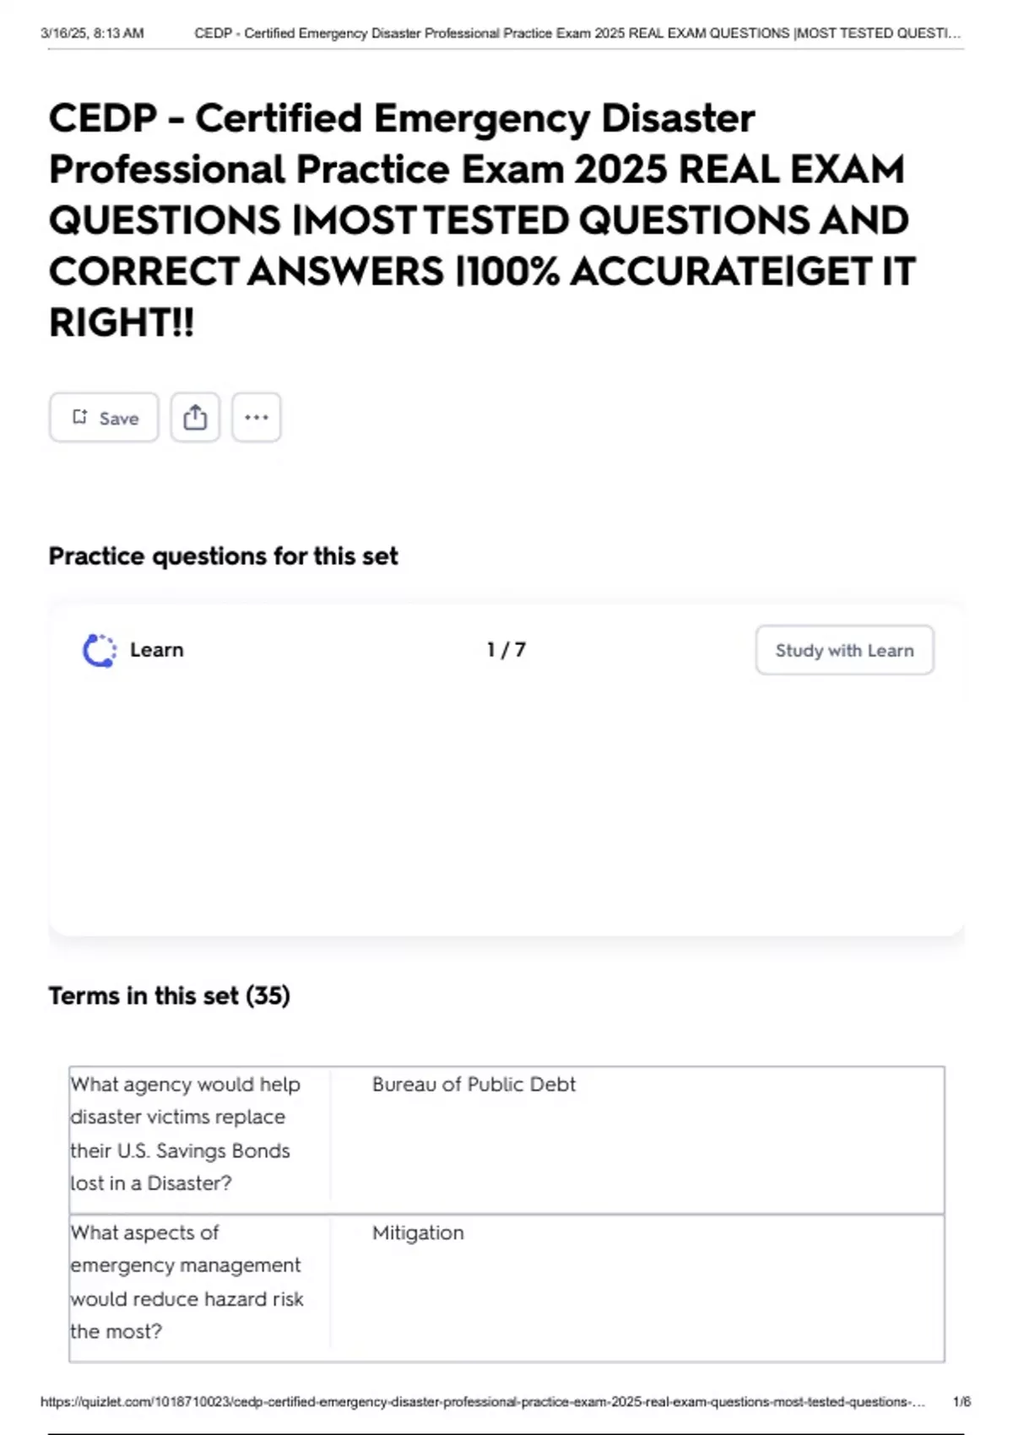The height and width of the screenshot is (1435, 1013).
Task: Click the bookmark icon inside Save
Action: 80,417
